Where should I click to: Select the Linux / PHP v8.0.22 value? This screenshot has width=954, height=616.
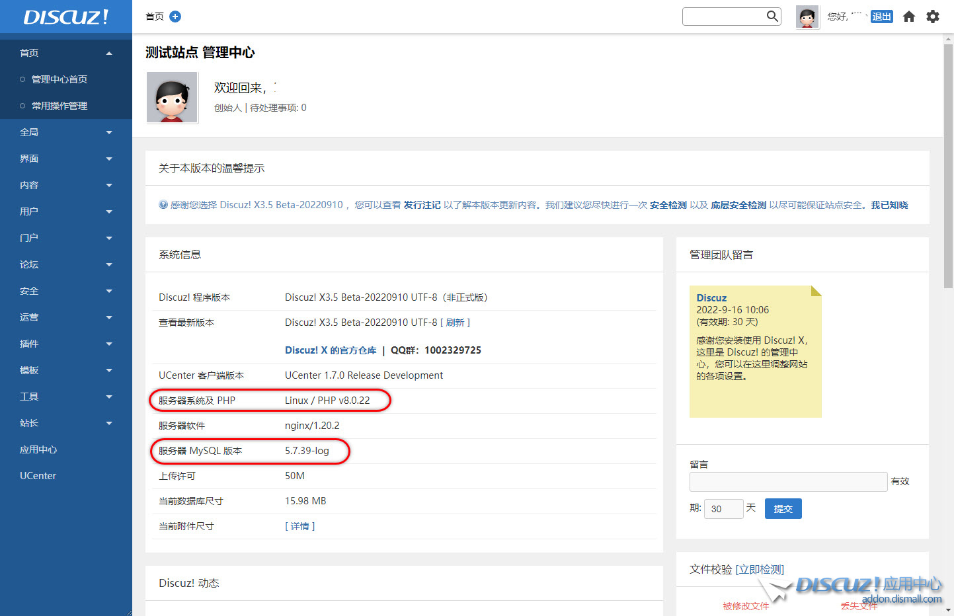click(327, 401)
